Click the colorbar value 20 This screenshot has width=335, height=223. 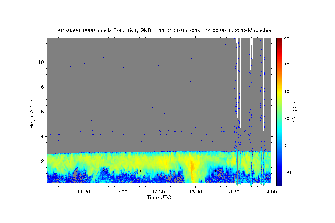pos(287,118)
